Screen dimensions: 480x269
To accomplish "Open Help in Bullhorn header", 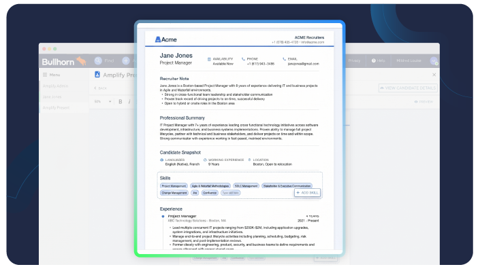I will pyautogui.click(x=379, y=60).
